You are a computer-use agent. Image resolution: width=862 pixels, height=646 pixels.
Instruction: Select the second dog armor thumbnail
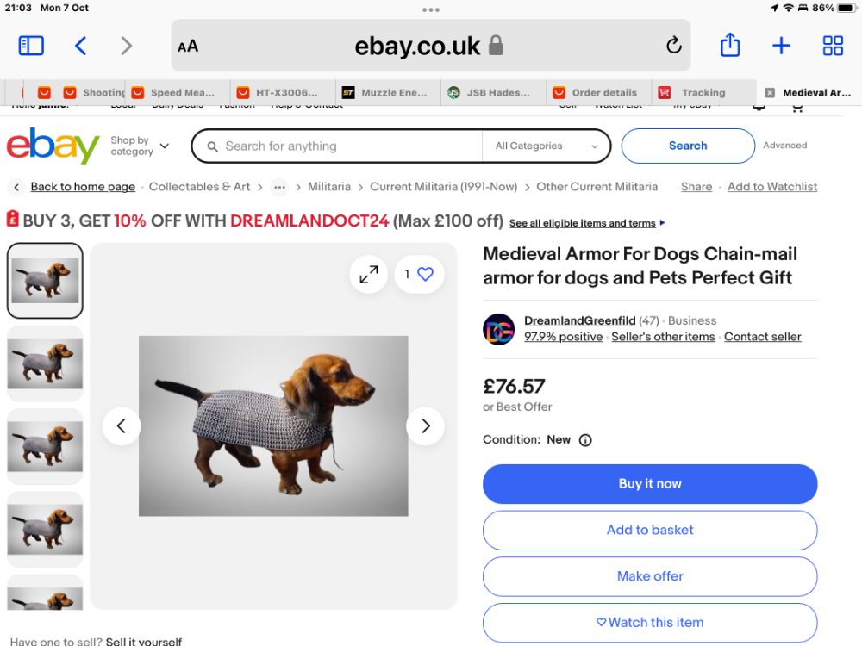point(45,363)
